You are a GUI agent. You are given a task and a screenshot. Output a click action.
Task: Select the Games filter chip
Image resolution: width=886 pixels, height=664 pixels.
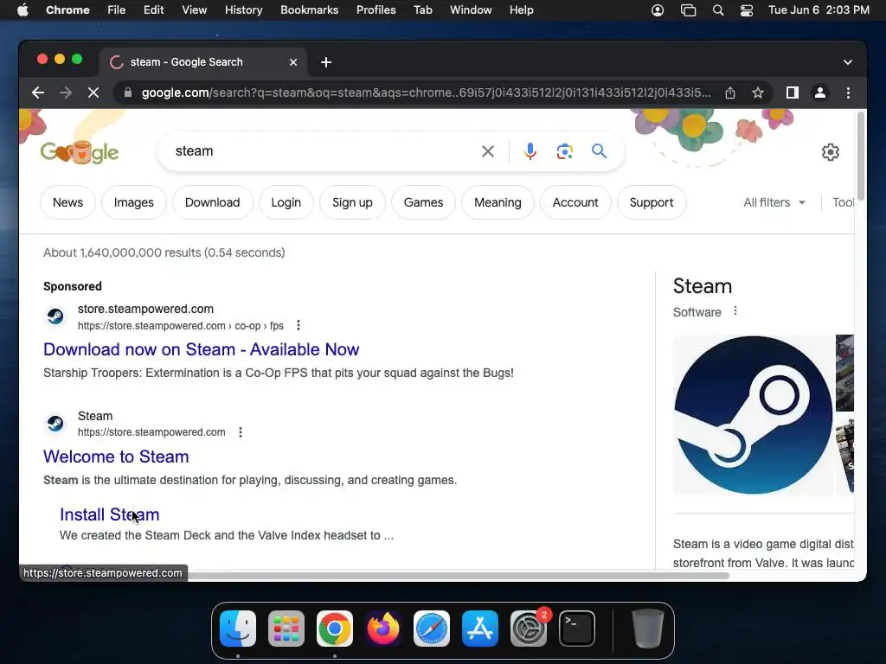coord(423,202)
